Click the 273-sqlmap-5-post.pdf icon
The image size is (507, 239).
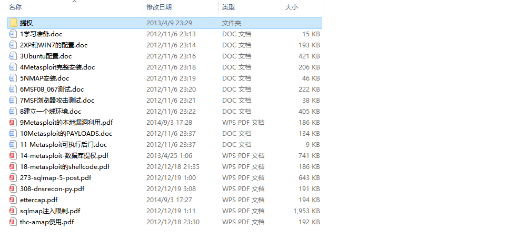[13, 178]
